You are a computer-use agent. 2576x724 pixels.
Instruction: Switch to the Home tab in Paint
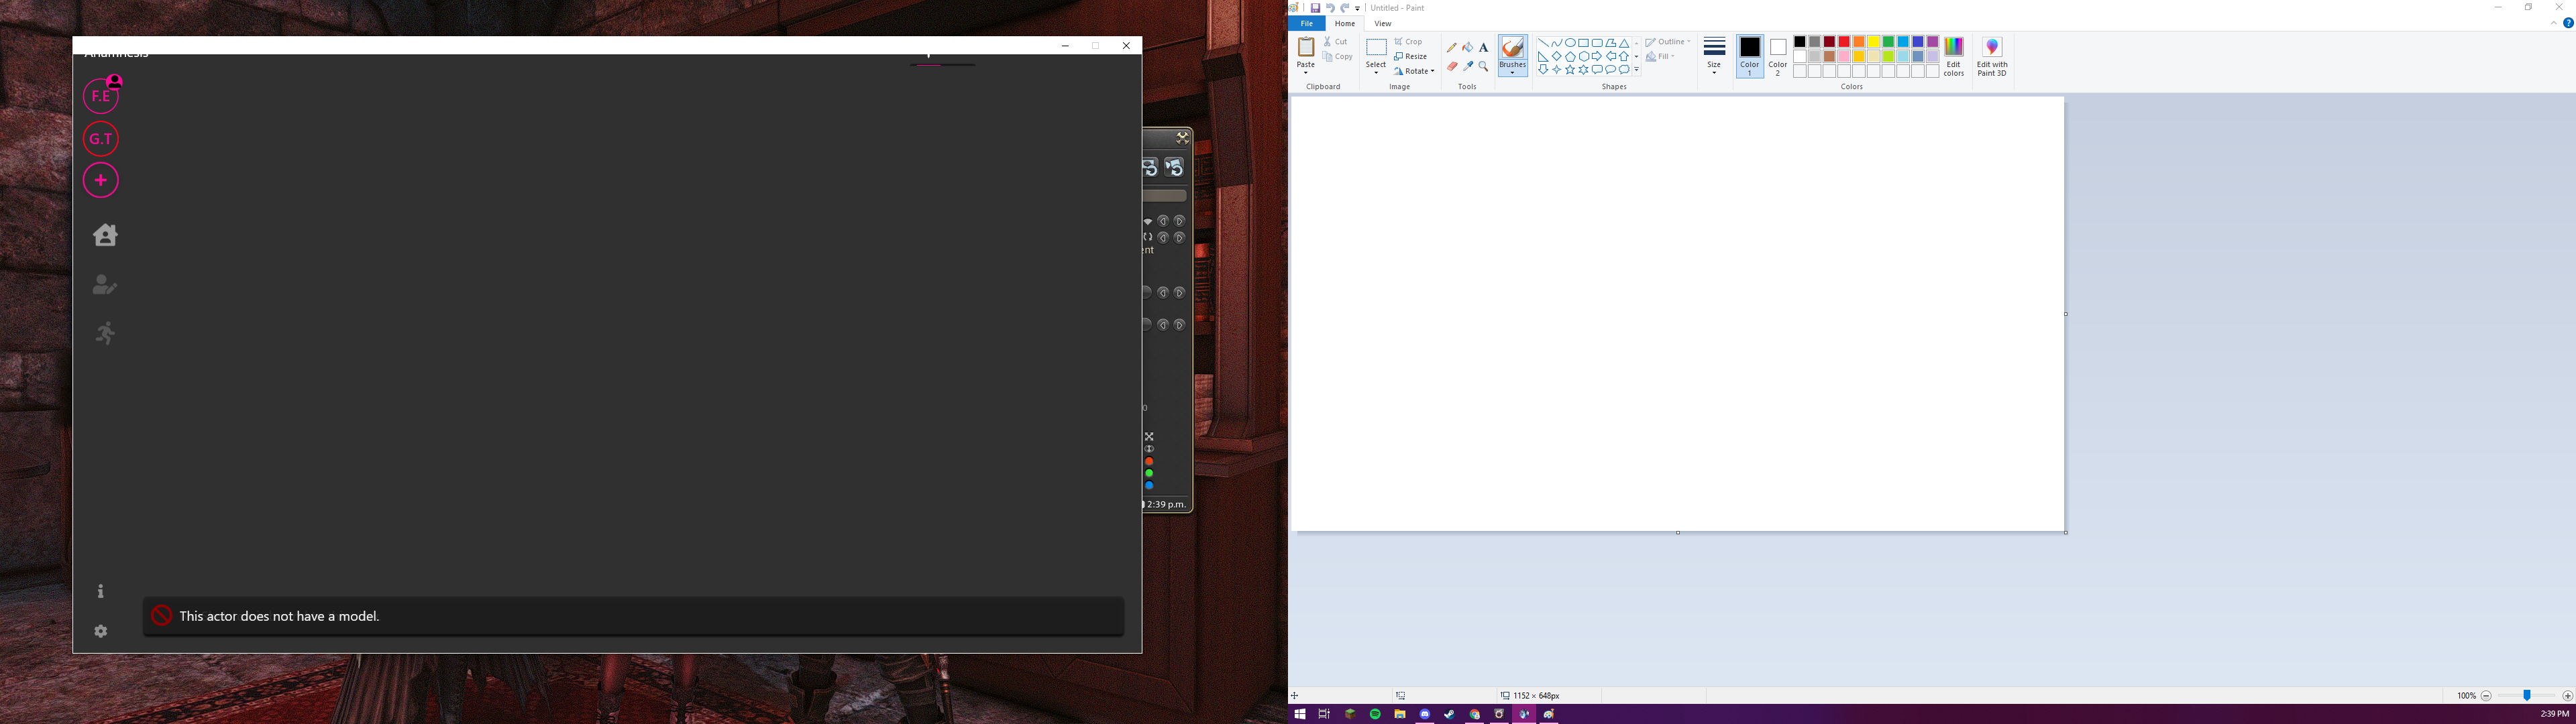click(x=1345, y=23)
